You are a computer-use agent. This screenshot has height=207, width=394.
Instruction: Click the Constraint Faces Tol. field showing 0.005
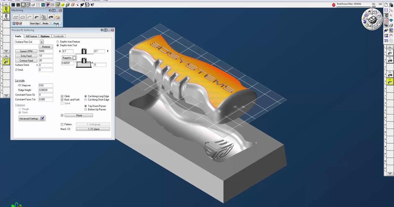46,99
